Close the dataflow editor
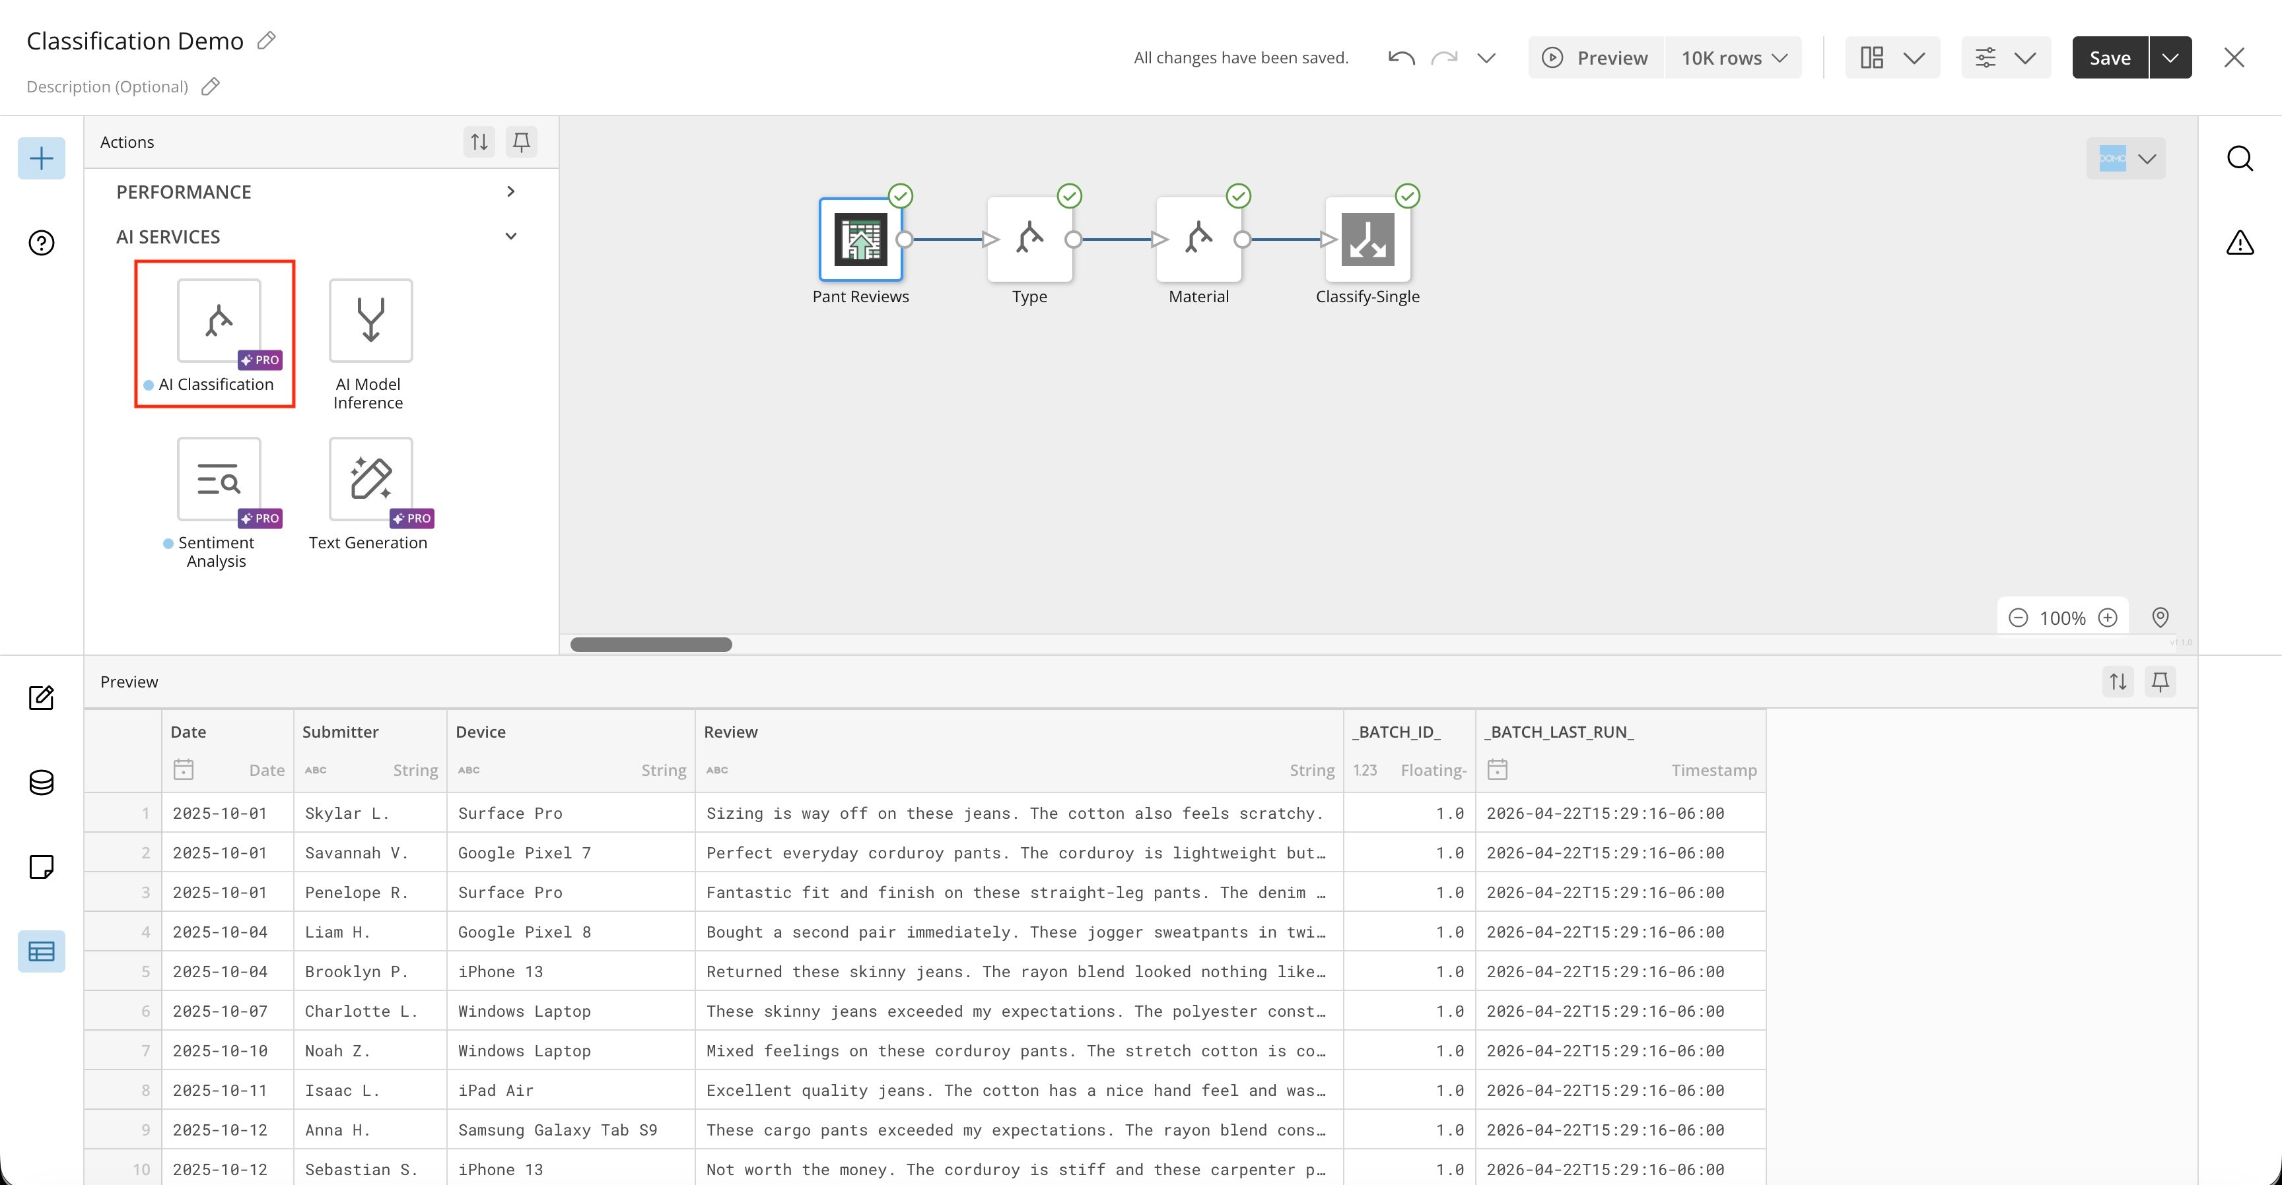 2234,57
